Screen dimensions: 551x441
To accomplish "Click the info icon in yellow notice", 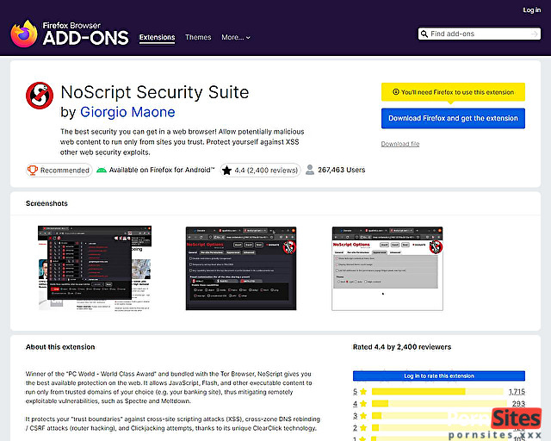I will 396,92.
